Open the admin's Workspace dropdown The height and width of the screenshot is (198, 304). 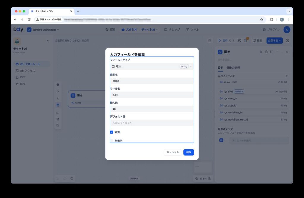coord(43,30)
